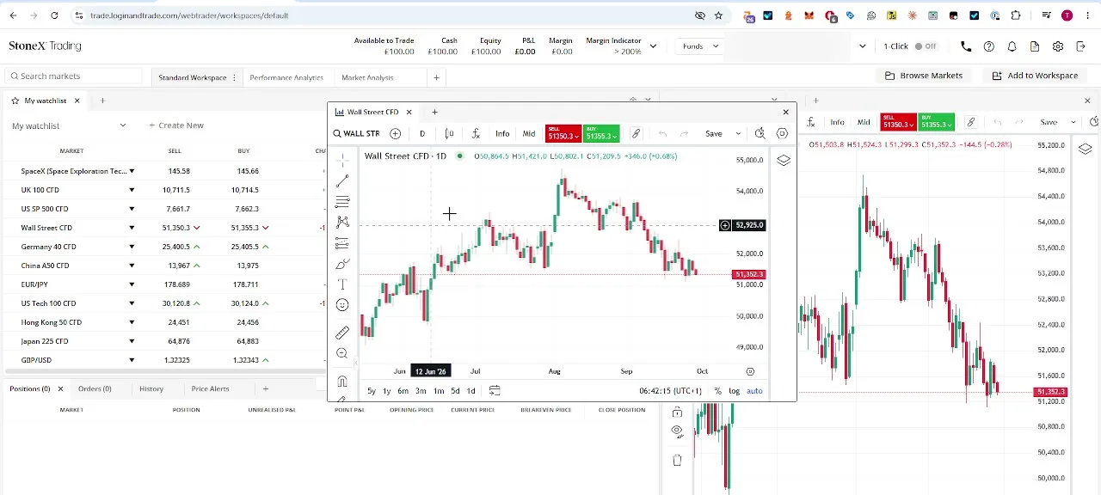Open the emoji icons tool
The height and width of the screenshot is (495, 1101).
pyautogui.click(x=342, y=305)
